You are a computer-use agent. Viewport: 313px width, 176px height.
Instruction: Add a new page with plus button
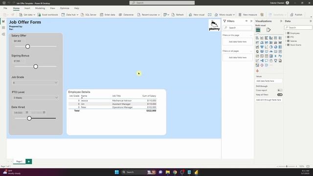(29, 161)
